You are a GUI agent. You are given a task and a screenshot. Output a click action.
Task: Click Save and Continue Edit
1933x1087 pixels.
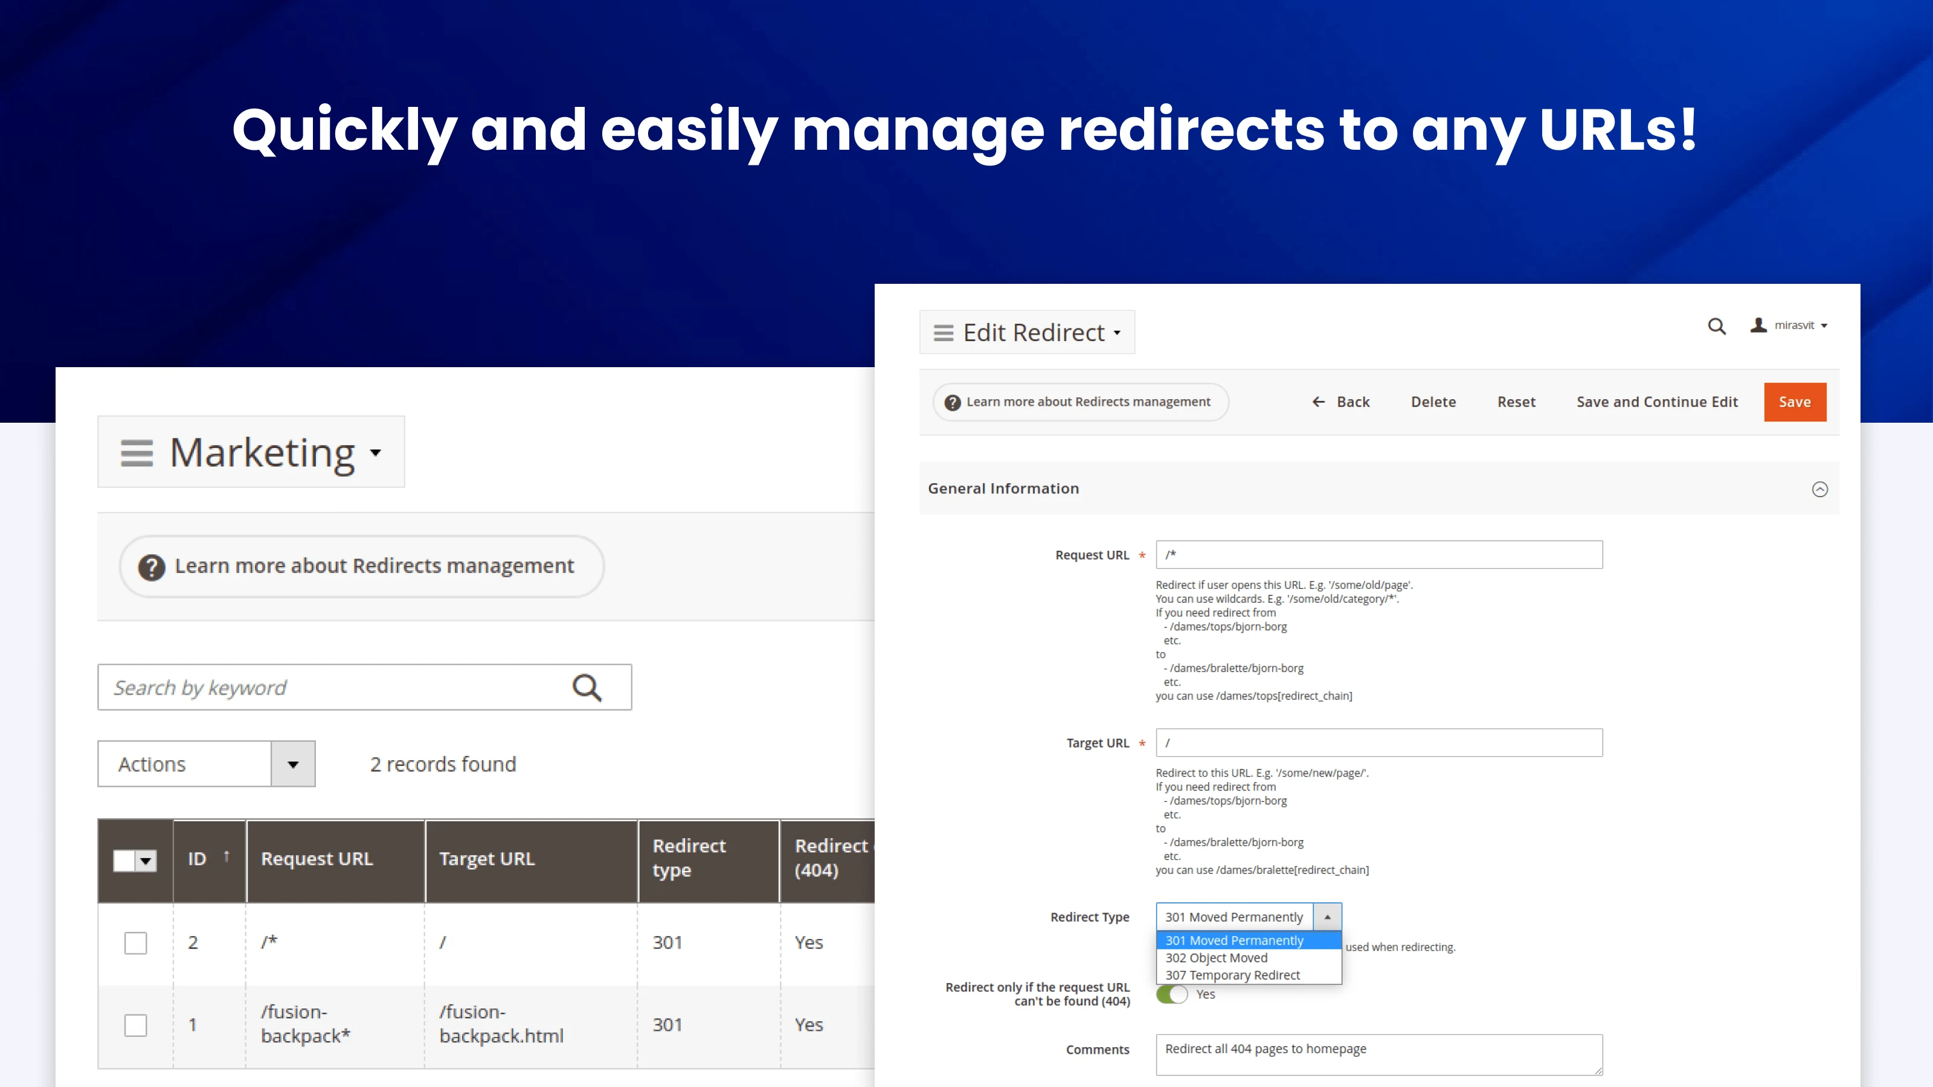[x=1657, y=402]
